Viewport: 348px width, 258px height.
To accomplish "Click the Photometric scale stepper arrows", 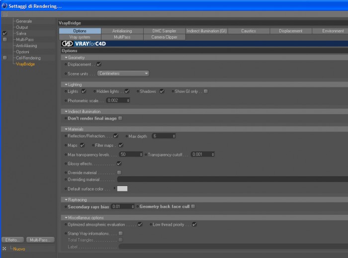I will 128,101.
